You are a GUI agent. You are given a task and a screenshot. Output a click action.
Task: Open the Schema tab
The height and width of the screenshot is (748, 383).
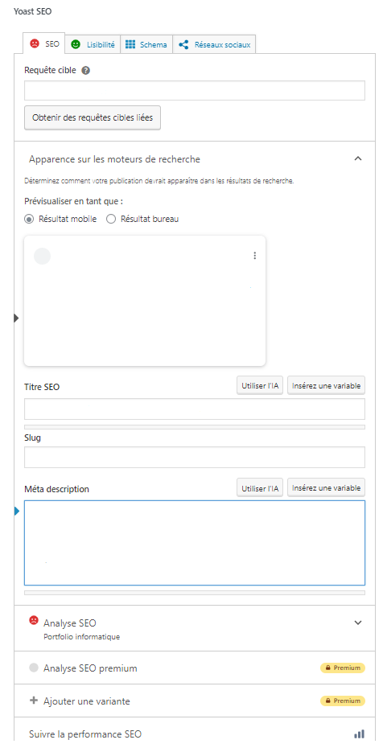click(146, 44)
